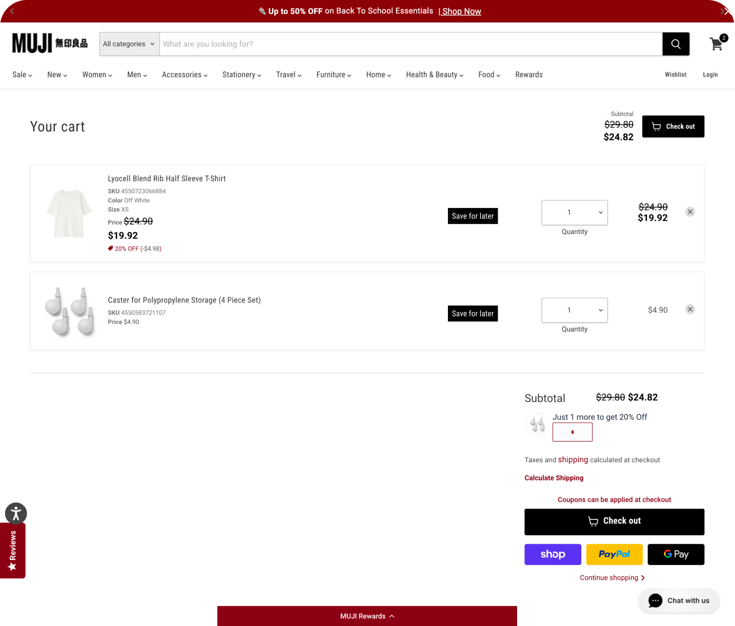The height and width of the screenshot is (626, 735).
Task: Open the T-Shirt product image
Action: click(x=69, y=214)
